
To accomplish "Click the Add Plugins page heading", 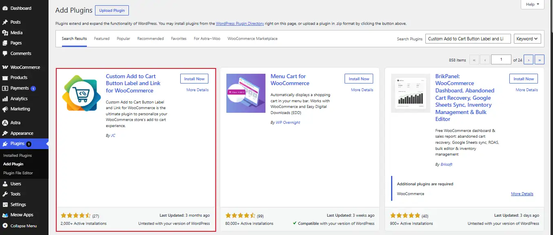I will 74,10.
